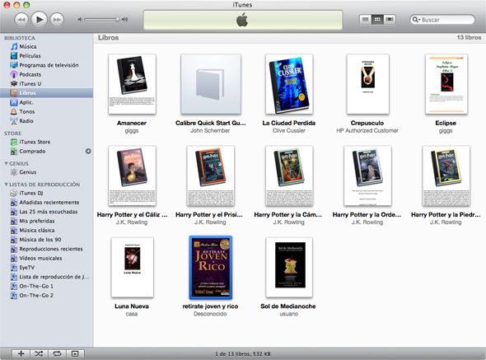Open Las 25 más escuchadas playlist icon
The height and width of the screenshot is (360, 486).
pos(14,212)
